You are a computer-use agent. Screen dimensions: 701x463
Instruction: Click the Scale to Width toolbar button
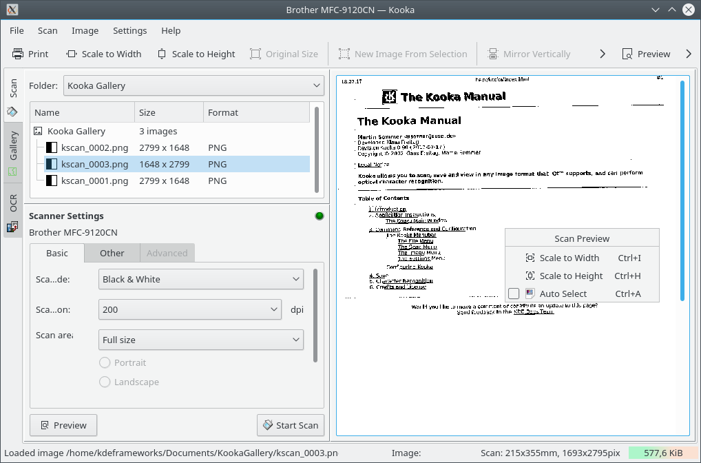click(104, 54)
